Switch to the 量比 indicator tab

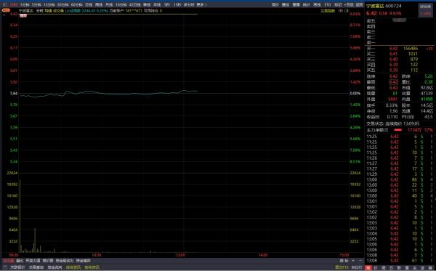pyautogui.click(x=20, y=261)
